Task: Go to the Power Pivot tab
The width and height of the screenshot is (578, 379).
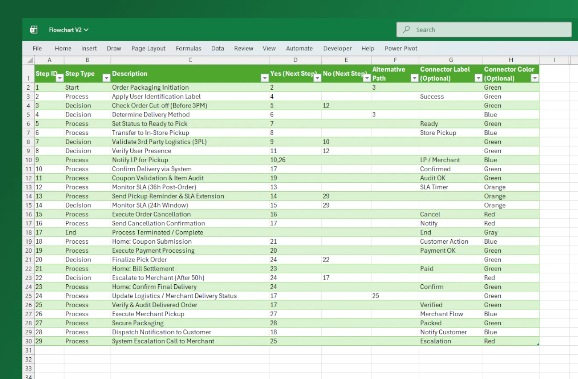Action: click(x=401, y=49)
